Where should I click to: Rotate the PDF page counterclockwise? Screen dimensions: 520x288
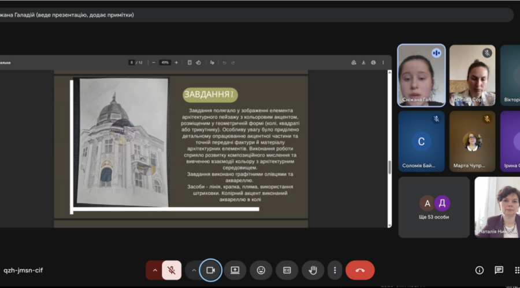(x=198, y=62)
